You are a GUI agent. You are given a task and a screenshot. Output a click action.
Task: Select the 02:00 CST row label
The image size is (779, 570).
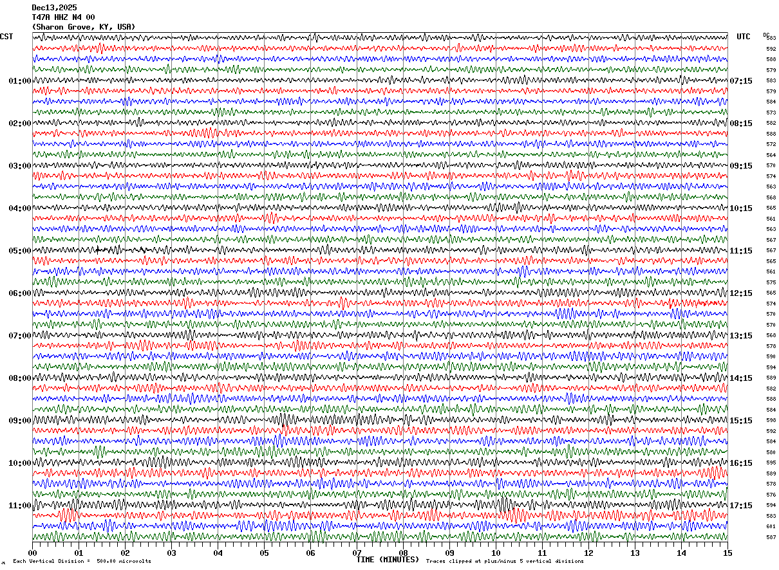click(20, 124)
